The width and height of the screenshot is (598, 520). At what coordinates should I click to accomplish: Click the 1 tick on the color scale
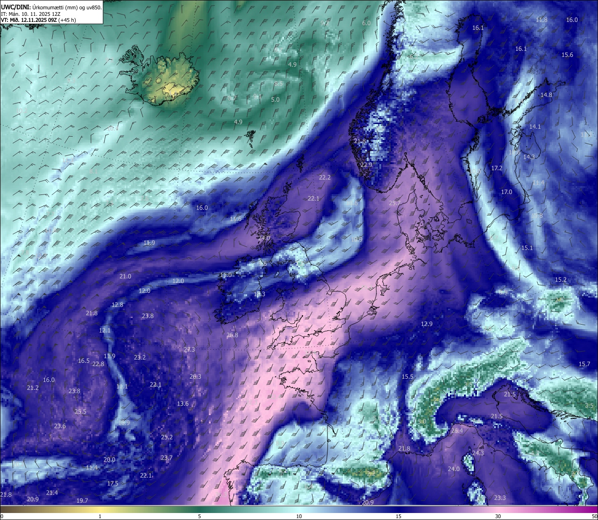pyautogui.click(x=100, y=516)
